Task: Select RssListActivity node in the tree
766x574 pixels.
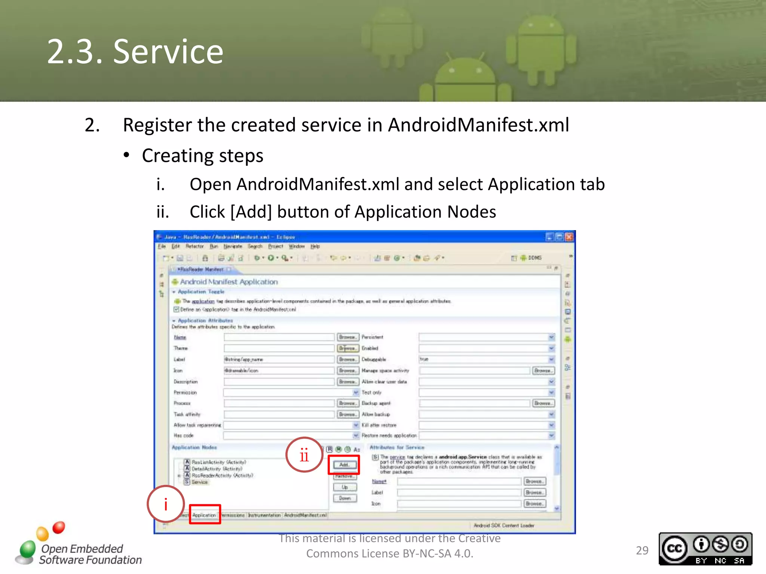Action: pos(215,462)
